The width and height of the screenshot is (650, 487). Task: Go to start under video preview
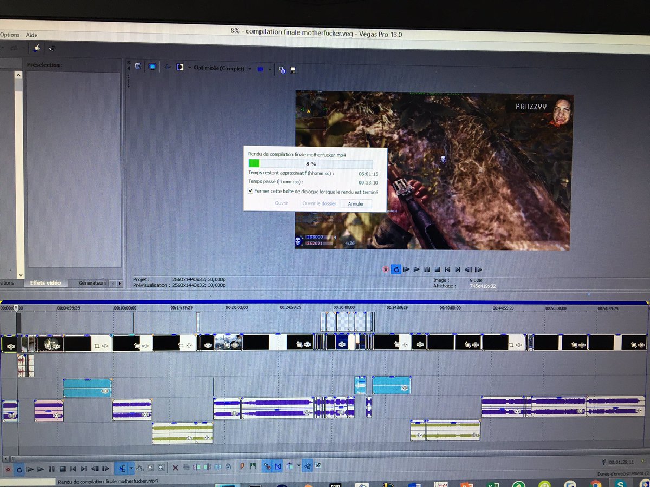pos(447,269)
